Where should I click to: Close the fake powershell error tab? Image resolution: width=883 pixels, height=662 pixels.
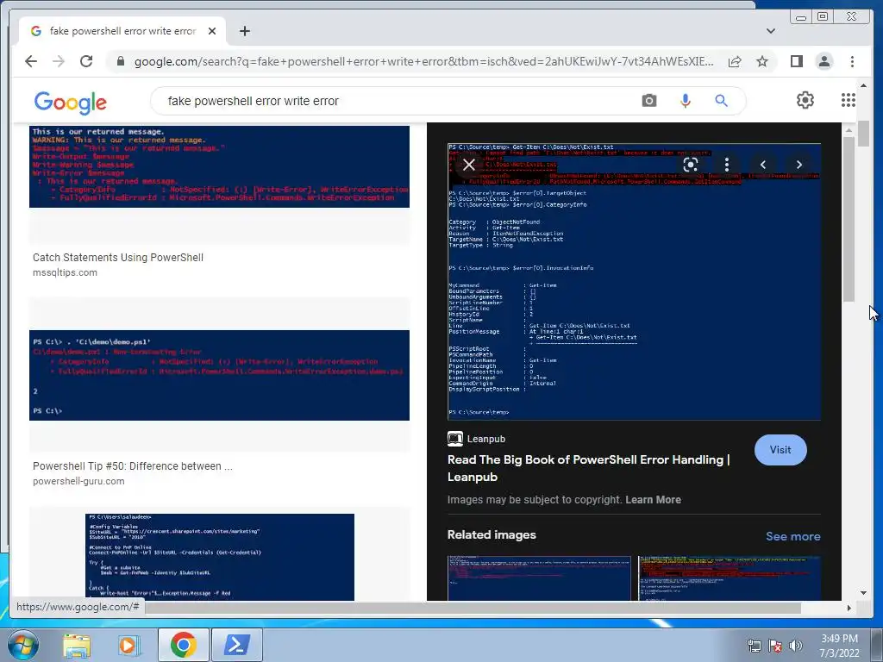pos(212,31)
